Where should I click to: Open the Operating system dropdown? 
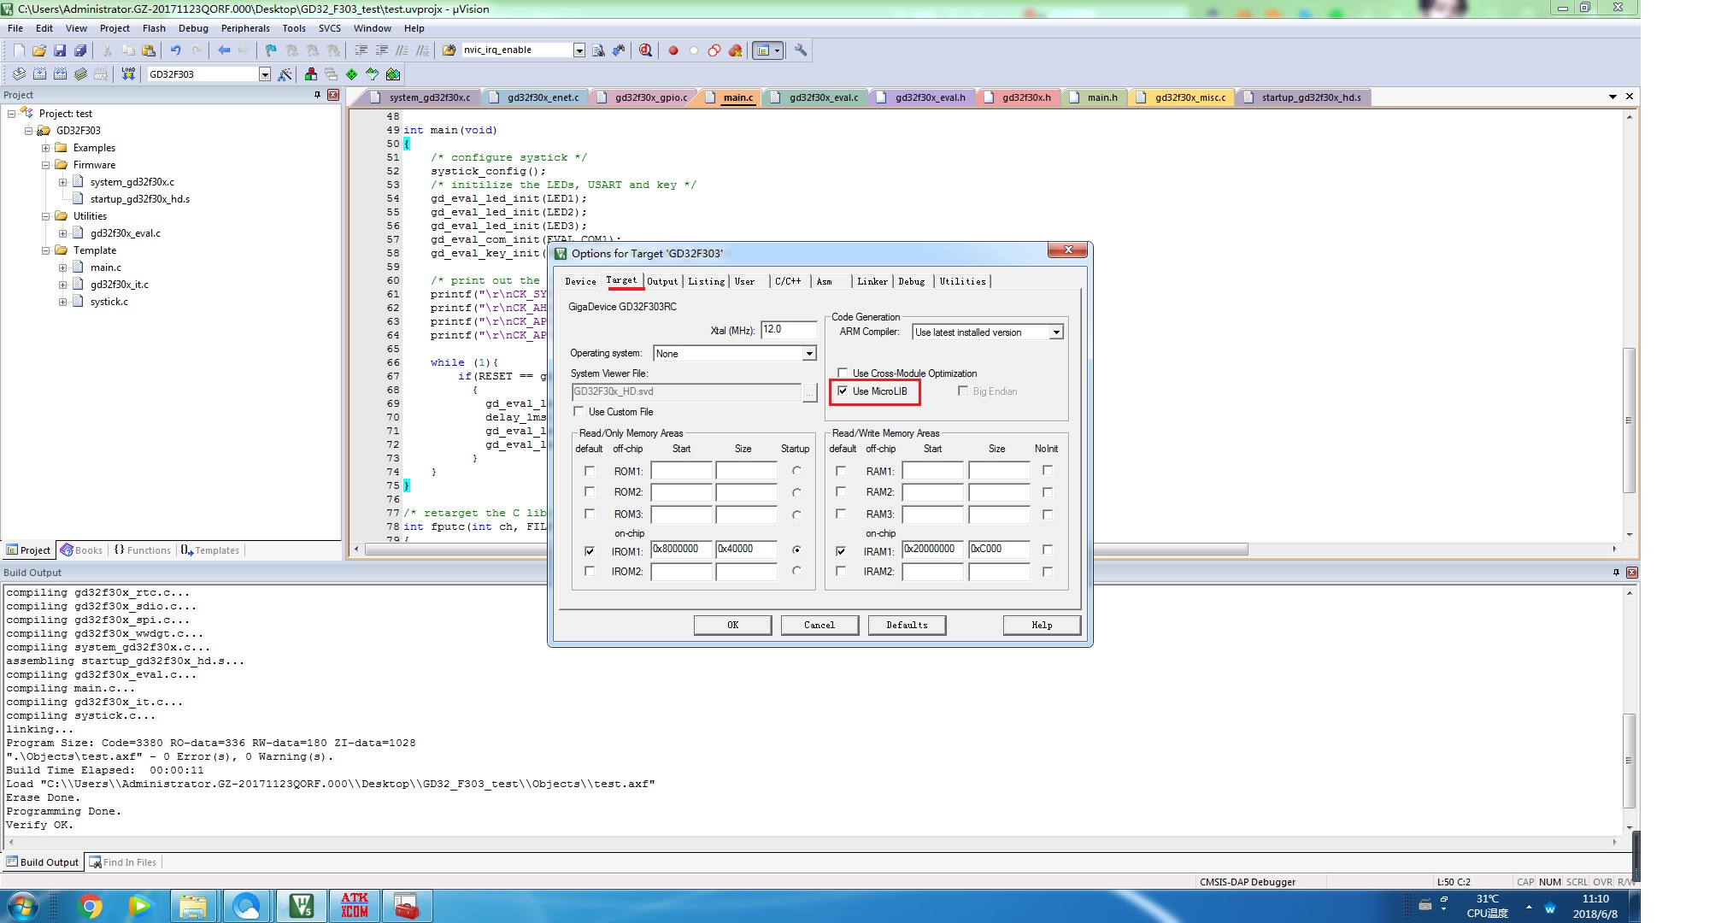[x=808, y=354]
